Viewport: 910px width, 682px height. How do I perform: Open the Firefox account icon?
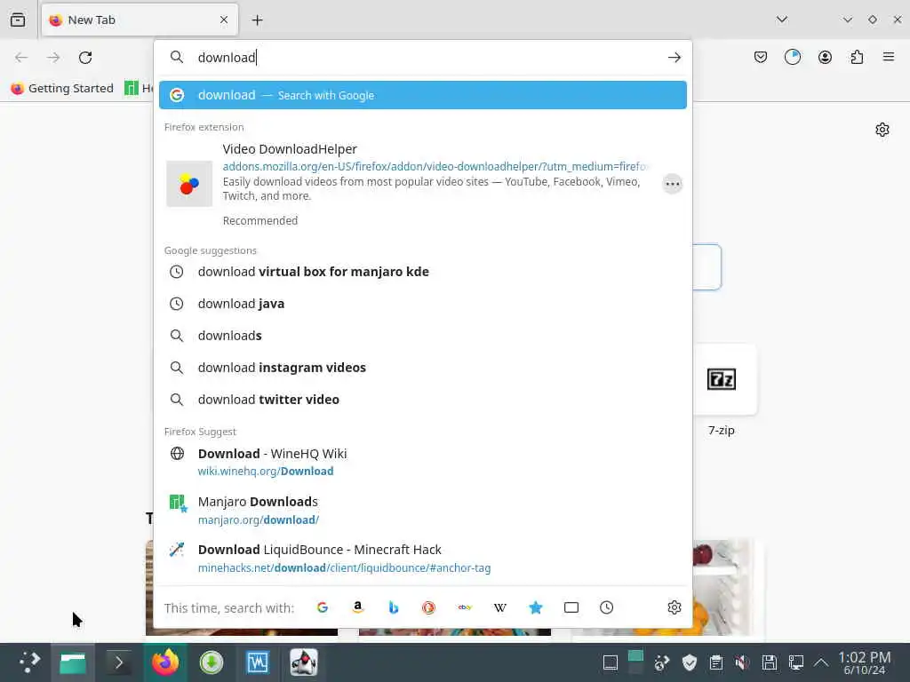click(825, 57)
